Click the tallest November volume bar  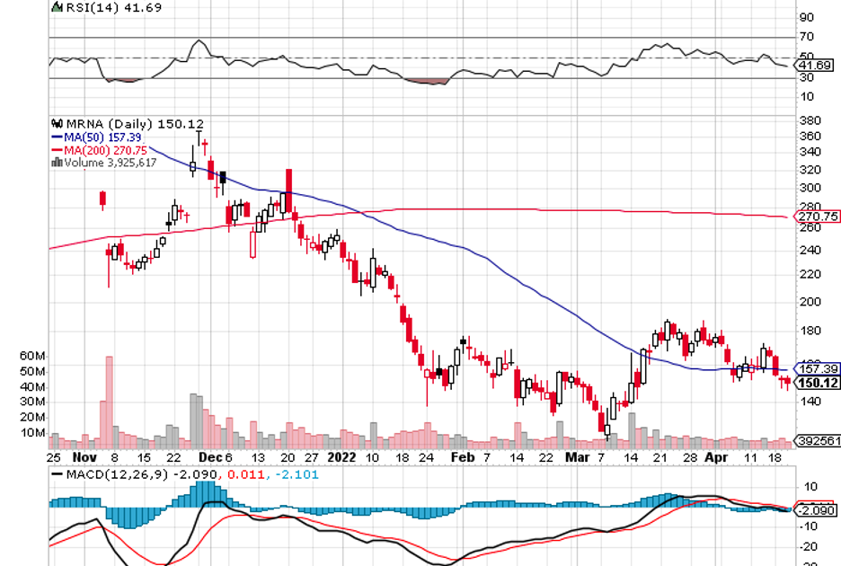coord(110,400)
